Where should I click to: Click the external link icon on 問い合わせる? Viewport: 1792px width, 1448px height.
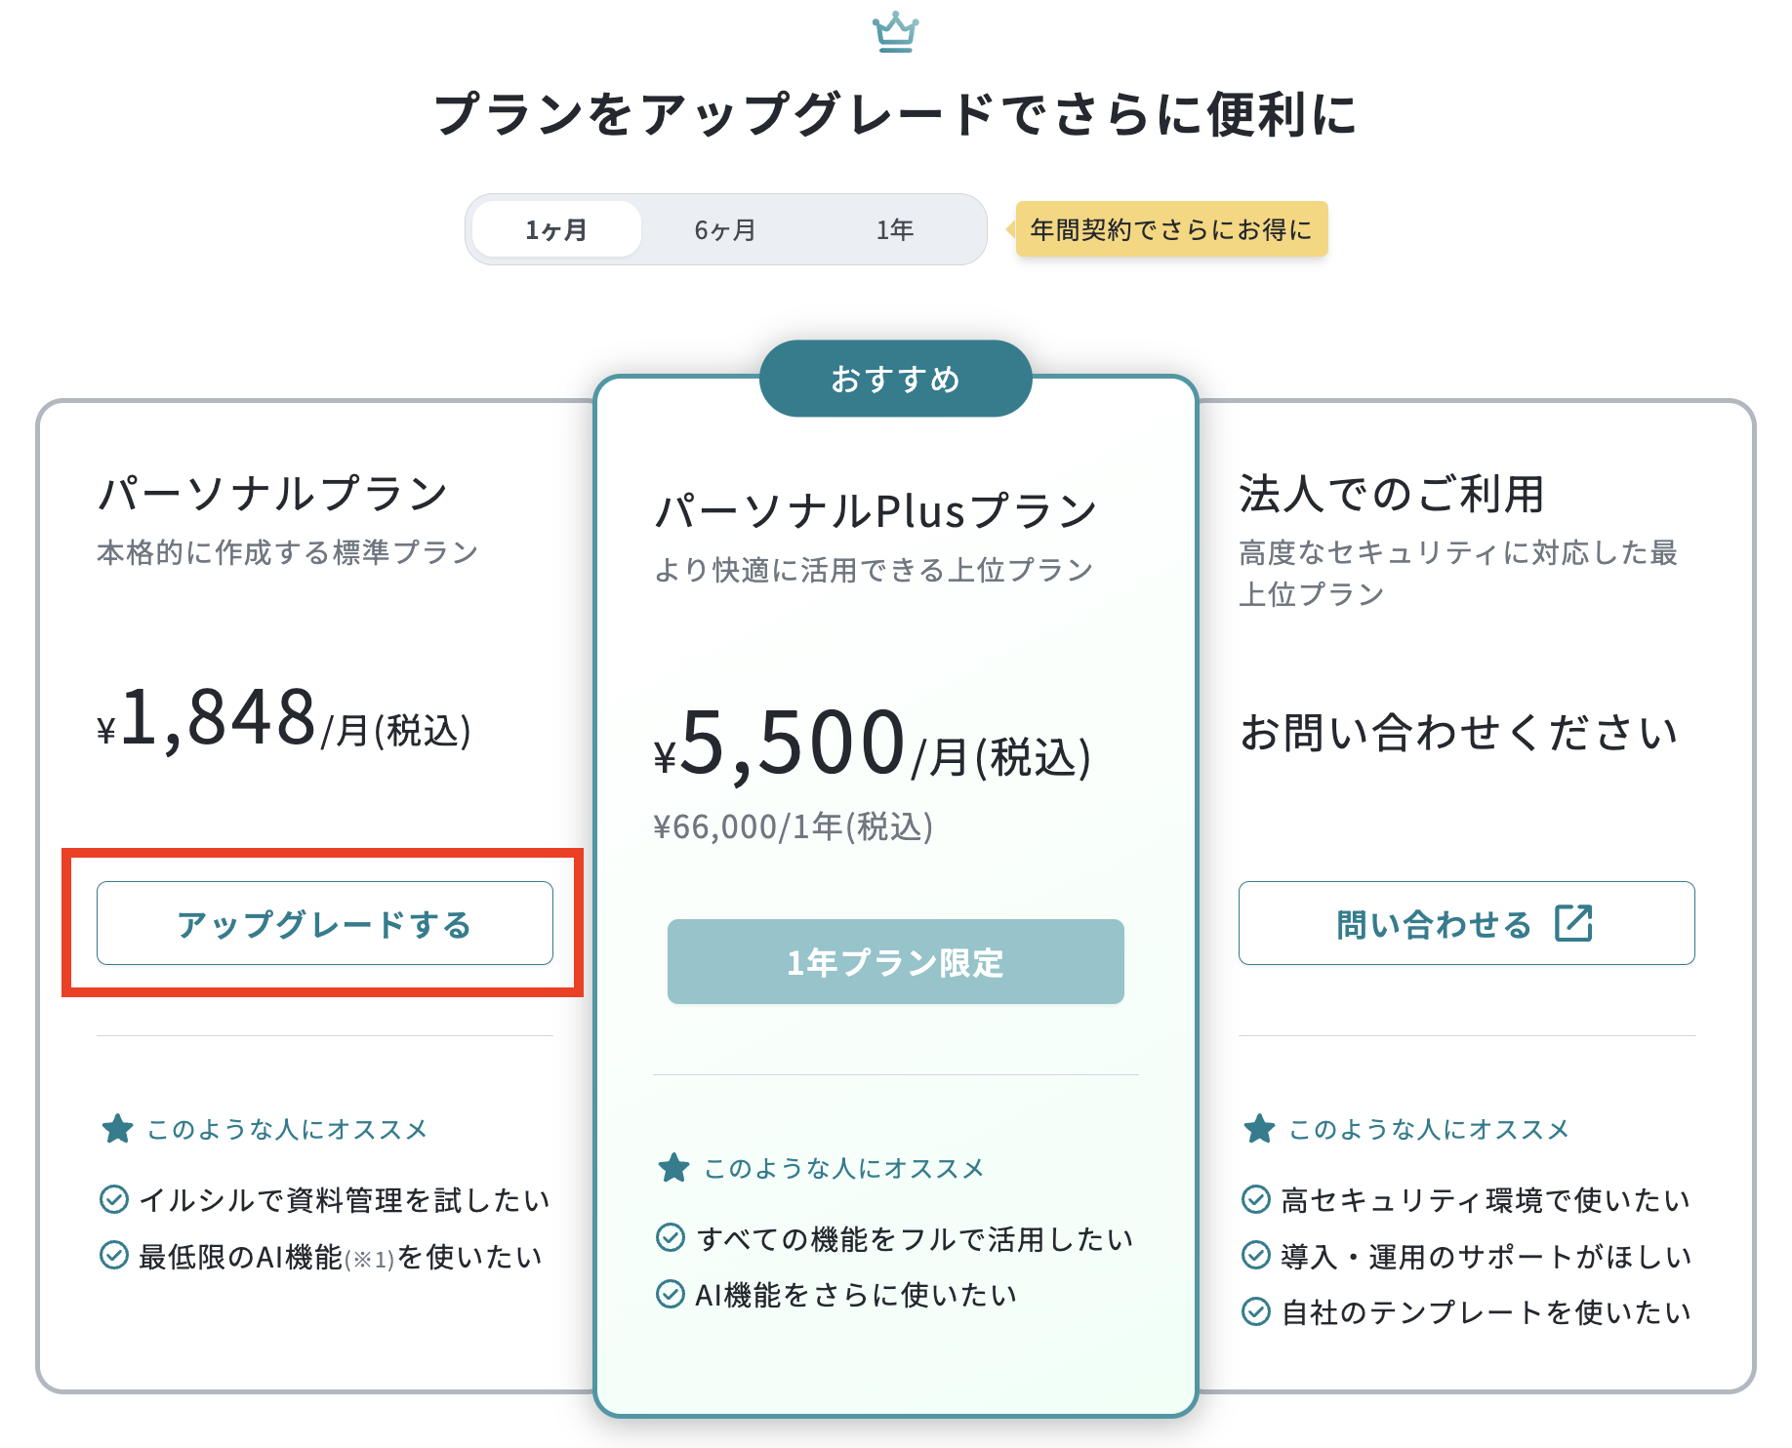point(1573,923)
